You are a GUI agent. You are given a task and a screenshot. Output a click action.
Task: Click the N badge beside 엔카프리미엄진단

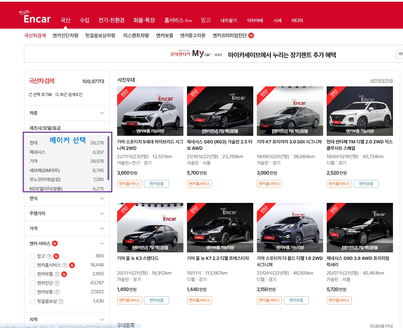tap(251, 35)
